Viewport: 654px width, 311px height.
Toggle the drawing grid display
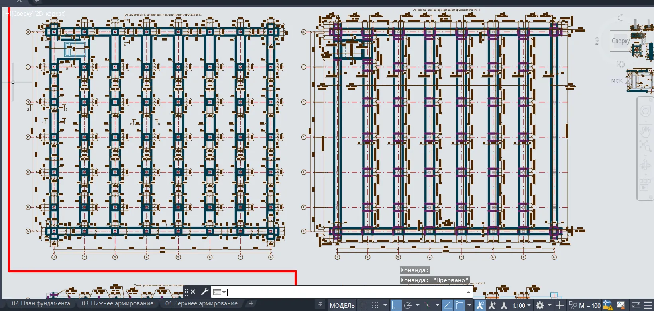tap(363, 305)
